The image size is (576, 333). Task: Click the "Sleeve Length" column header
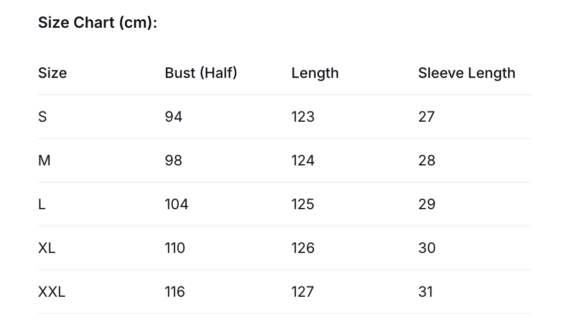(x=466, y=73)
